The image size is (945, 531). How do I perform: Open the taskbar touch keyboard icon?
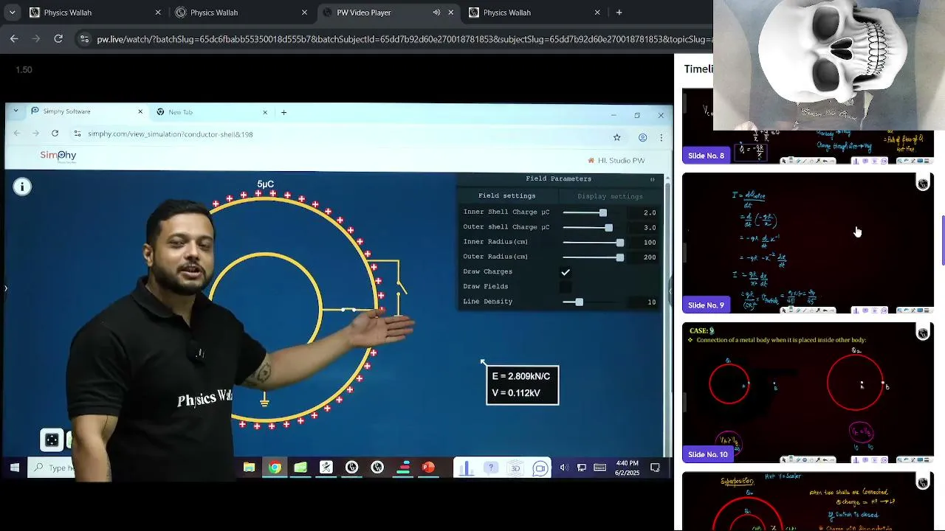tap(600, 468)
